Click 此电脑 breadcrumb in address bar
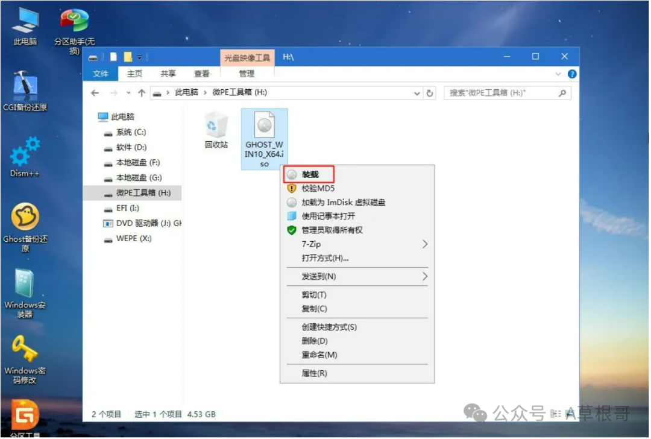The image size is (651, 439). click(186, 93)
